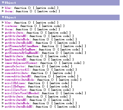
Task: Expand the triangle beside getAttributeNS
Action: 3,36
